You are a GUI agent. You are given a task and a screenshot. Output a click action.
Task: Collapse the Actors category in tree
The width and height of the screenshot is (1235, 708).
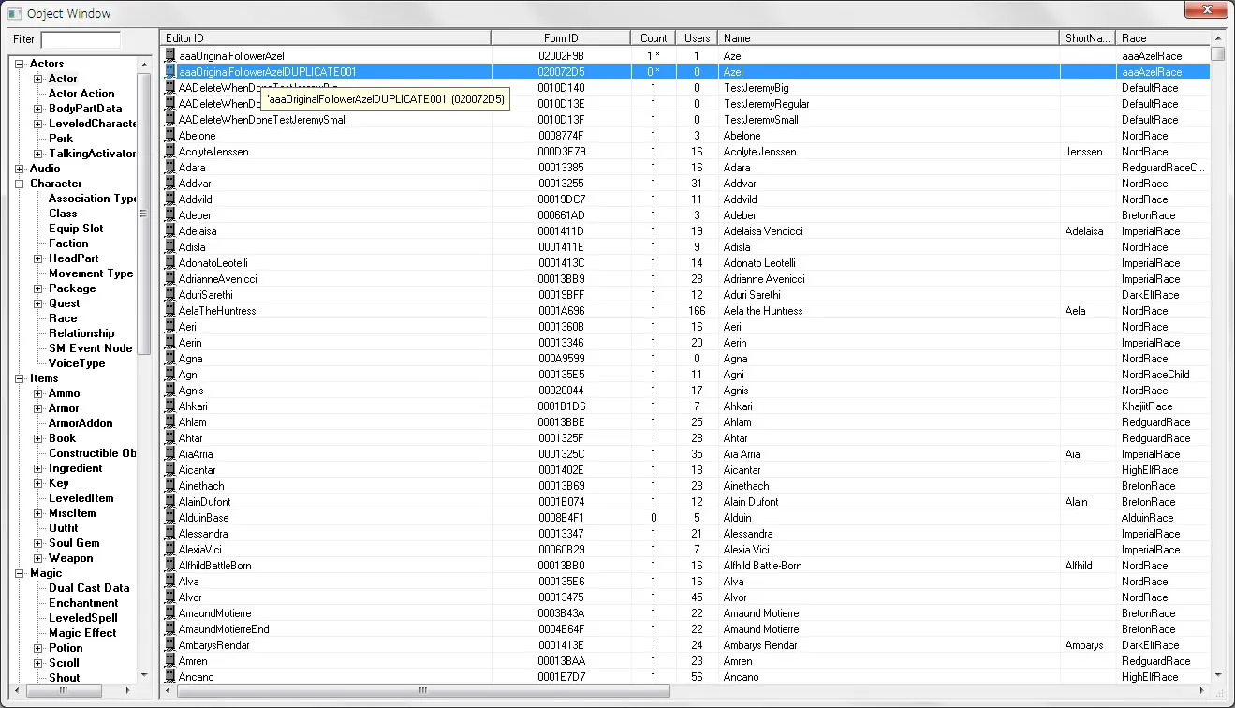coord(20,64)
